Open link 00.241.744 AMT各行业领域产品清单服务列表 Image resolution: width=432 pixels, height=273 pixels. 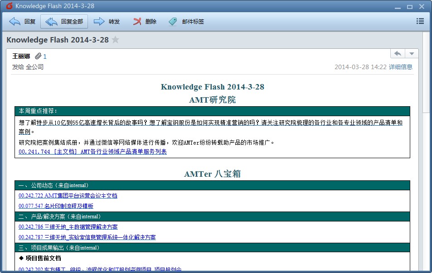92,151
